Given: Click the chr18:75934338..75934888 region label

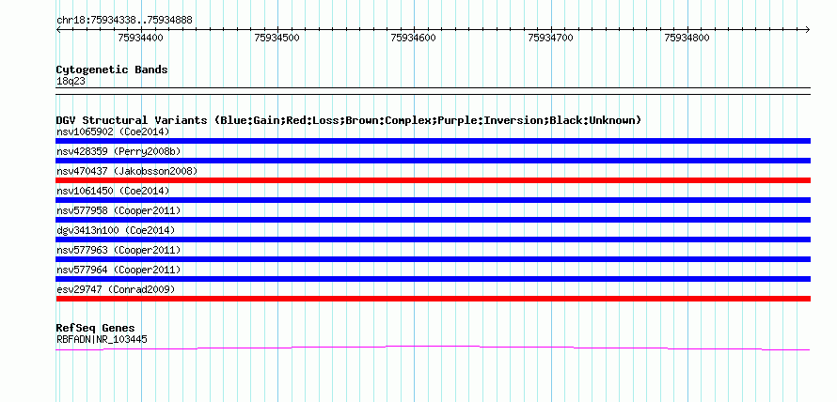Looking at the screenshot, I should (x=124, y=21).
